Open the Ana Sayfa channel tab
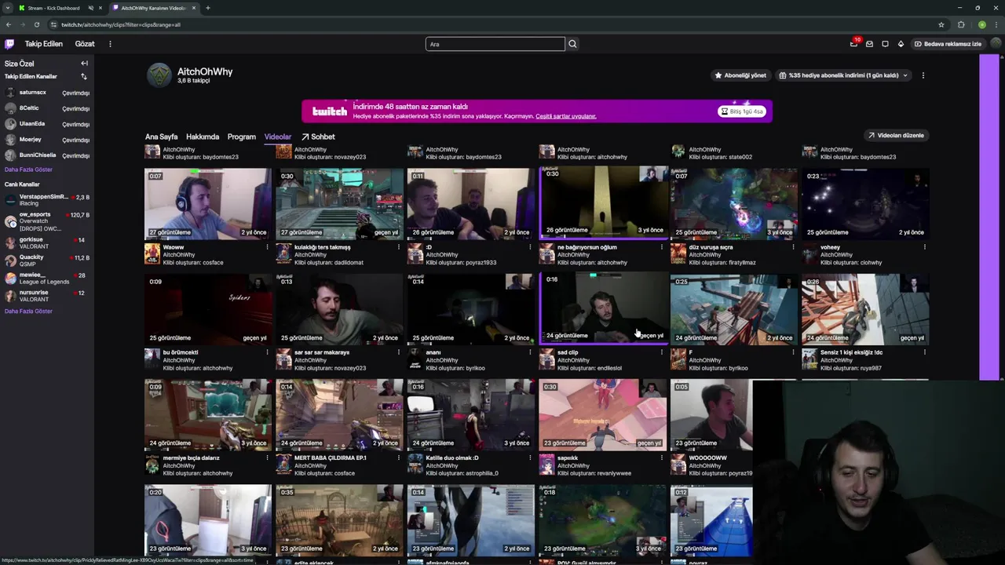Screen dimensions: 1005x565 click(162, 137)
